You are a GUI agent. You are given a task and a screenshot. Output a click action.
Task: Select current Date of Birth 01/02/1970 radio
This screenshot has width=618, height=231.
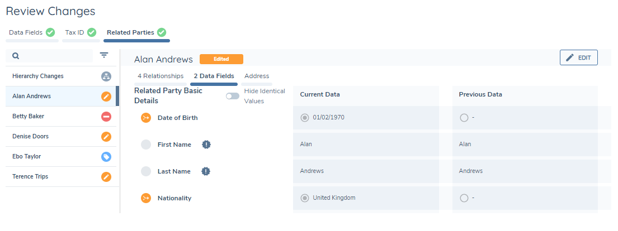(305, 118)
